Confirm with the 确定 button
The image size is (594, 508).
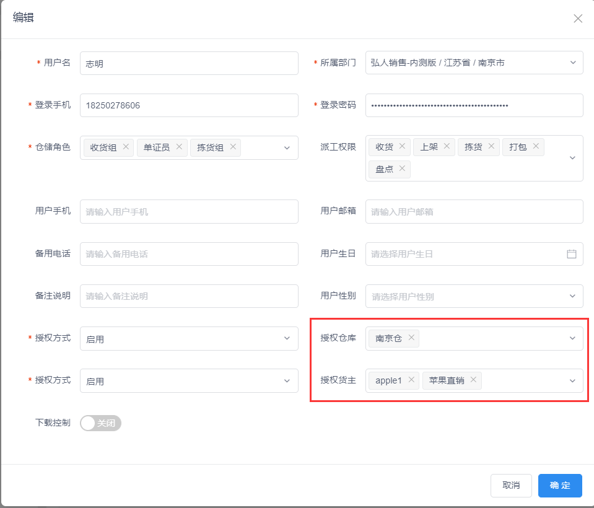pos(560,485)
